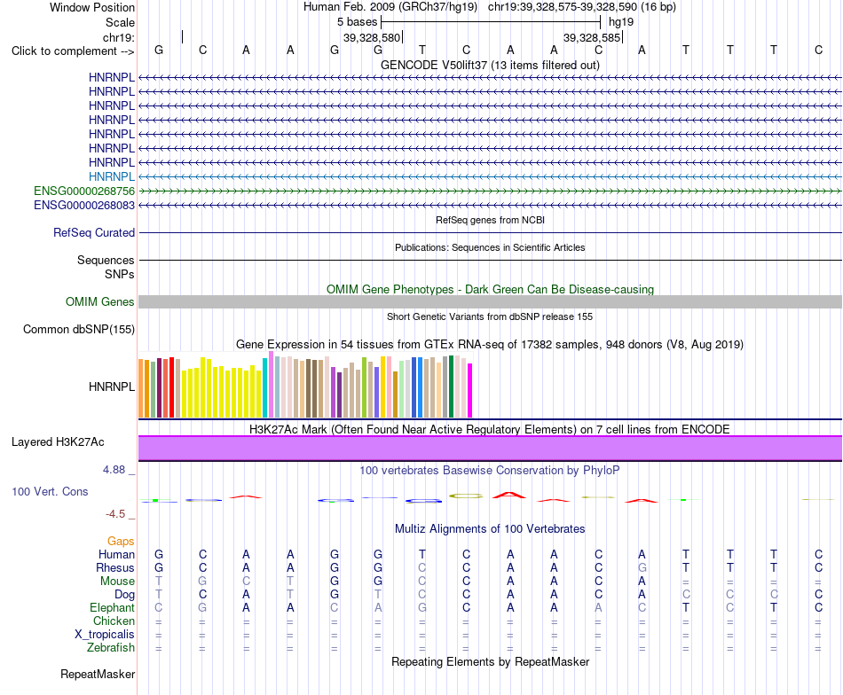843x695 pixels.
Task: Select the 'Human' alignment row label
Action: (116, 554)
